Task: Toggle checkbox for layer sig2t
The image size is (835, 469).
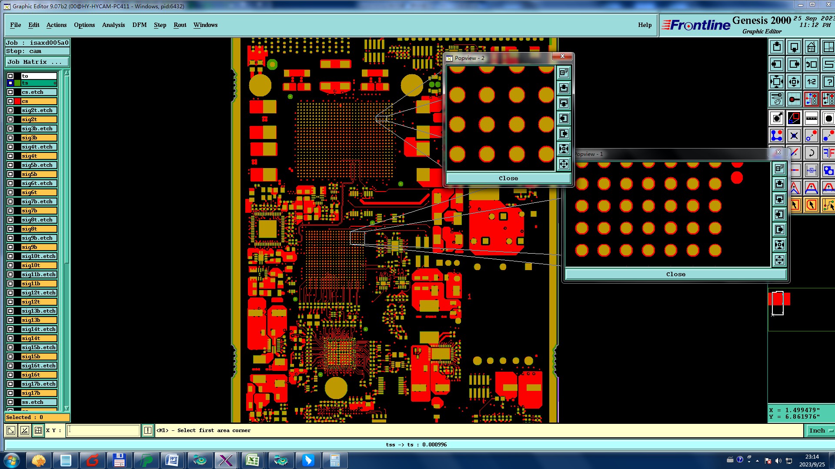Action: pos(10,119)
